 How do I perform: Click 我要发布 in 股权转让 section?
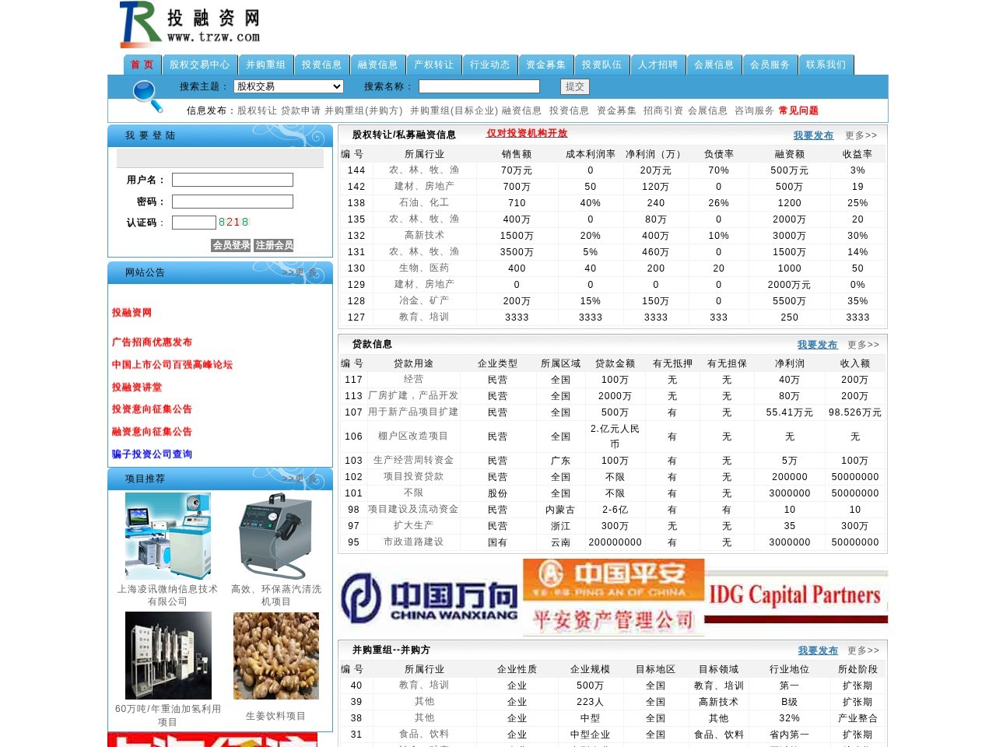coord(813,135)
